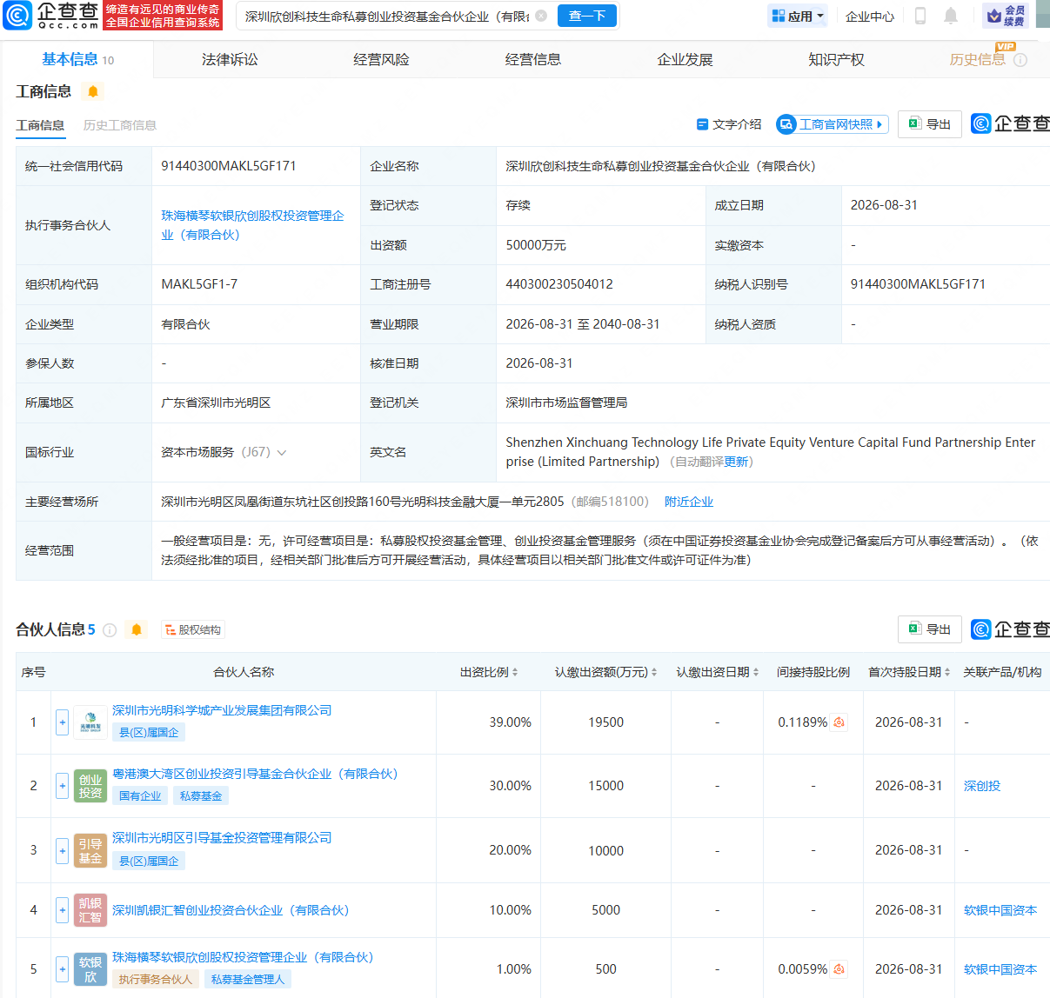Click the info icon next to 历史信息 tab

[x=1020, y=60]
